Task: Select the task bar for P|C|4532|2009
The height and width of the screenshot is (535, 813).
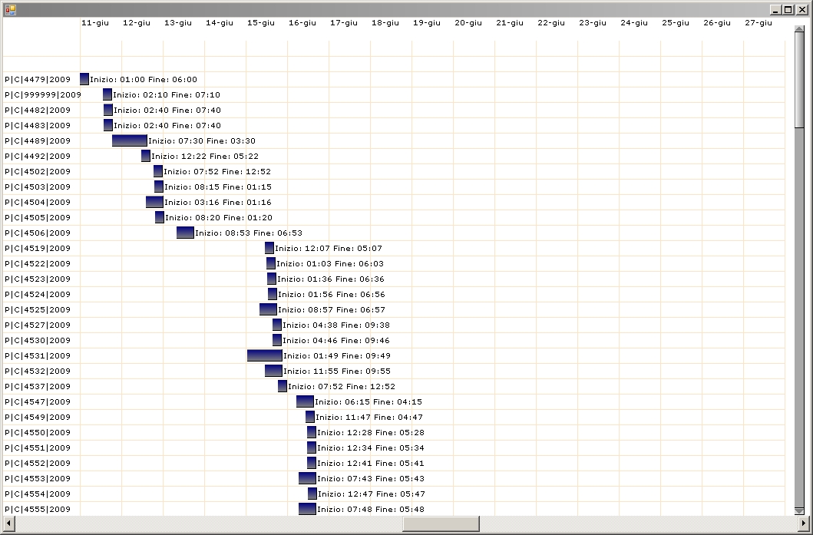Action: coord(274,371)
